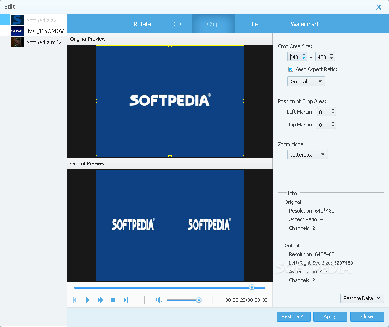Click the Softpedia.avi thumbnail

[x=17, y=20]
